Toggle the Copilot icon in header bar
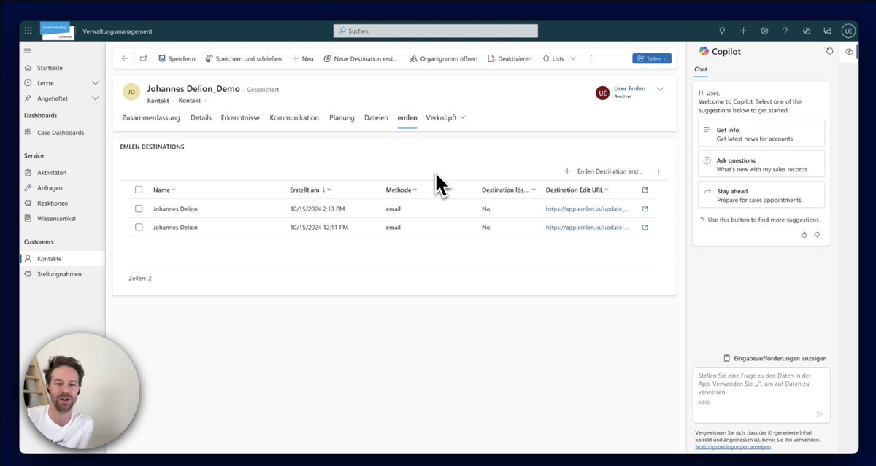This screenshot has height=466, width=876. [807, 31]
